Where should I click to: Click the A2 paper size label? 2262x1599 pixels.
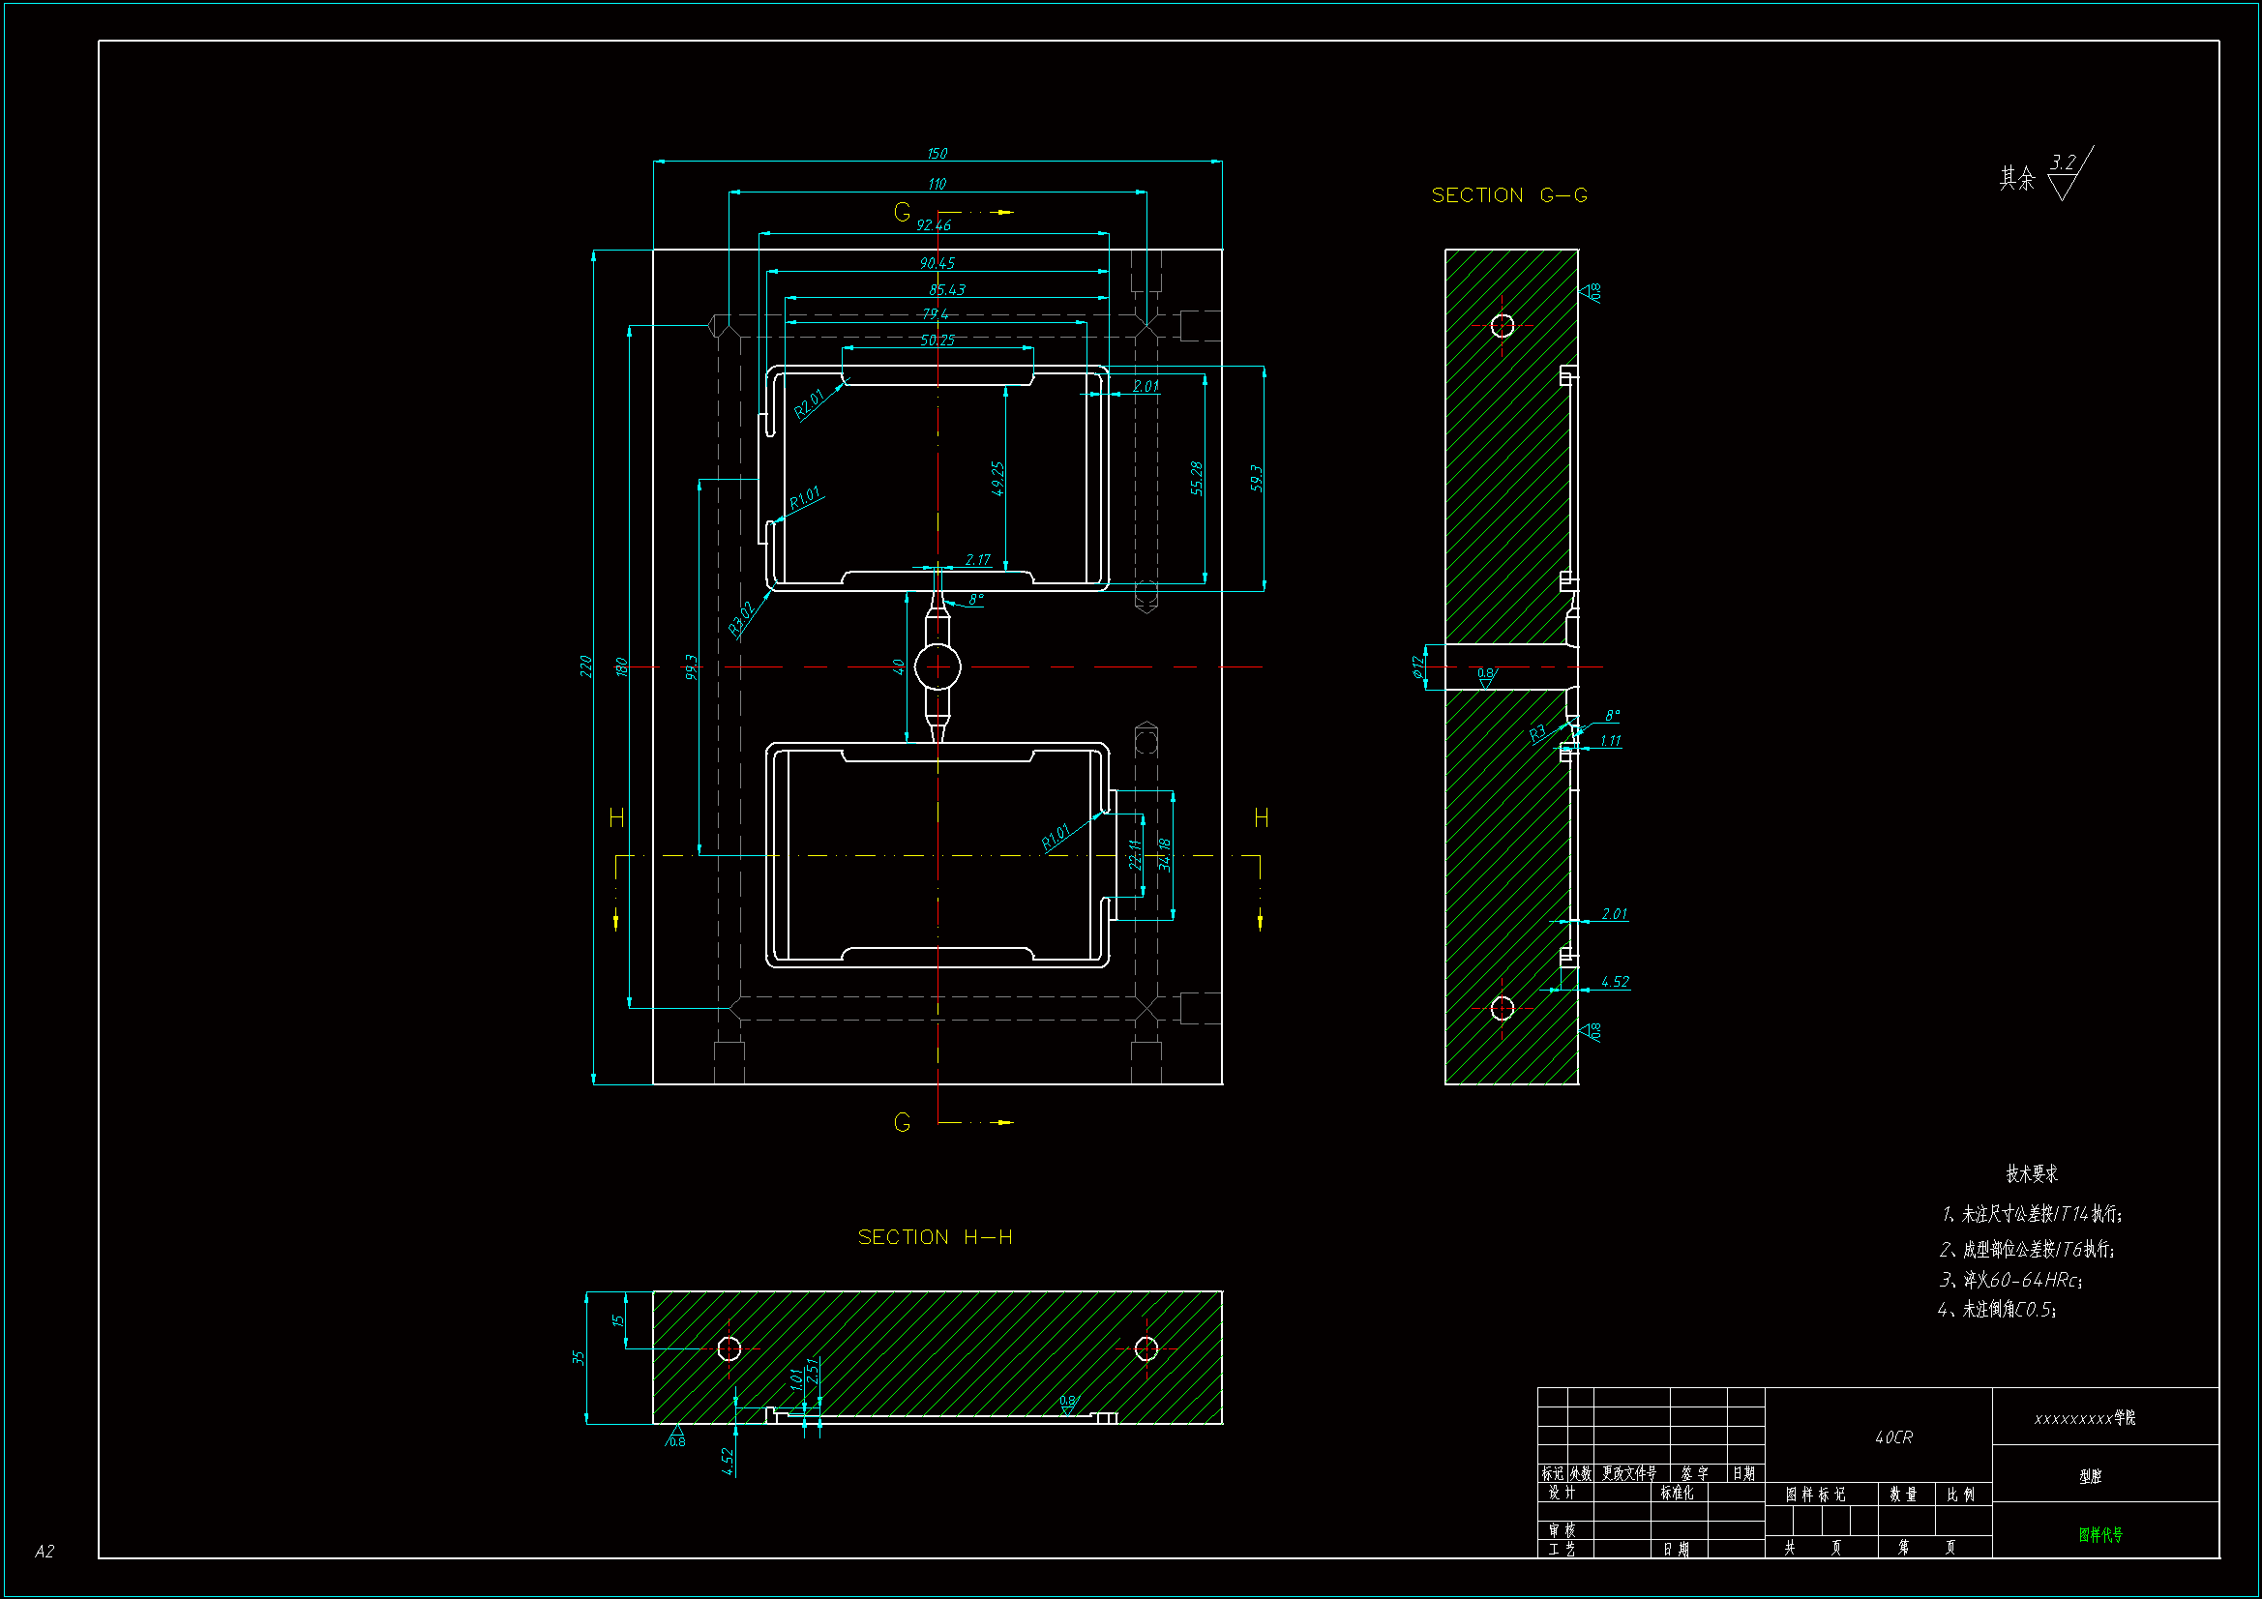[45, 1551]
